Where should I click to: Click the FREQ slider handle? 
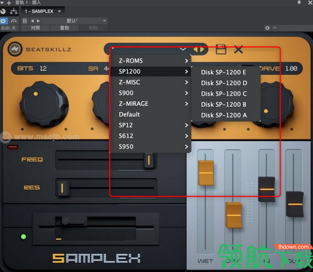[x=149, y=160]
